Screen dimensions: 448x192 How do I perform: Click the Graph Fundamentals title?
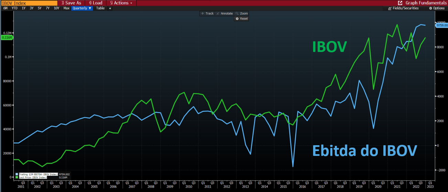[426, 3]
